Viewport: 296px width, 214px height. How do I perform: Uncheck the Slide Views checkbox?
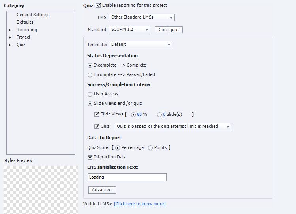[x=97, y=114]
